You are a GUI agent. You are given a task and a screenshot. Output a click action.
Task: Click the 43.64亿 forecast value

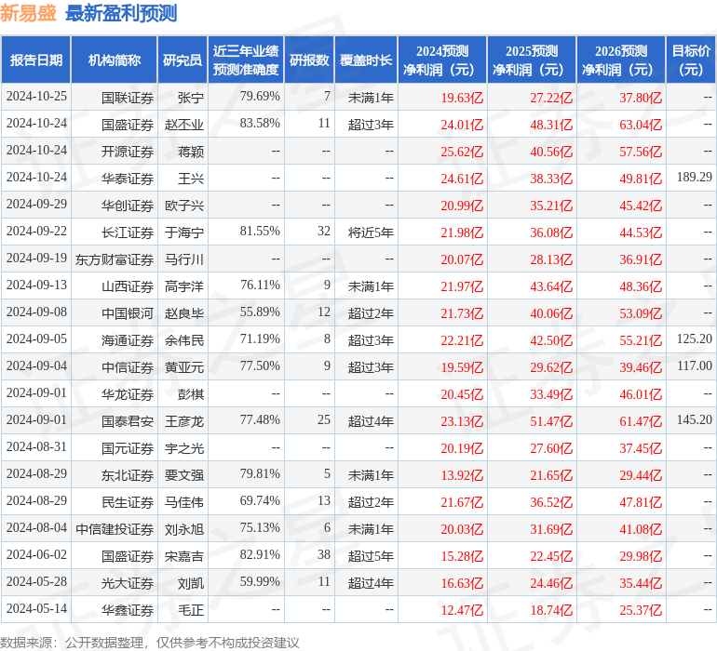click(551, 286)
